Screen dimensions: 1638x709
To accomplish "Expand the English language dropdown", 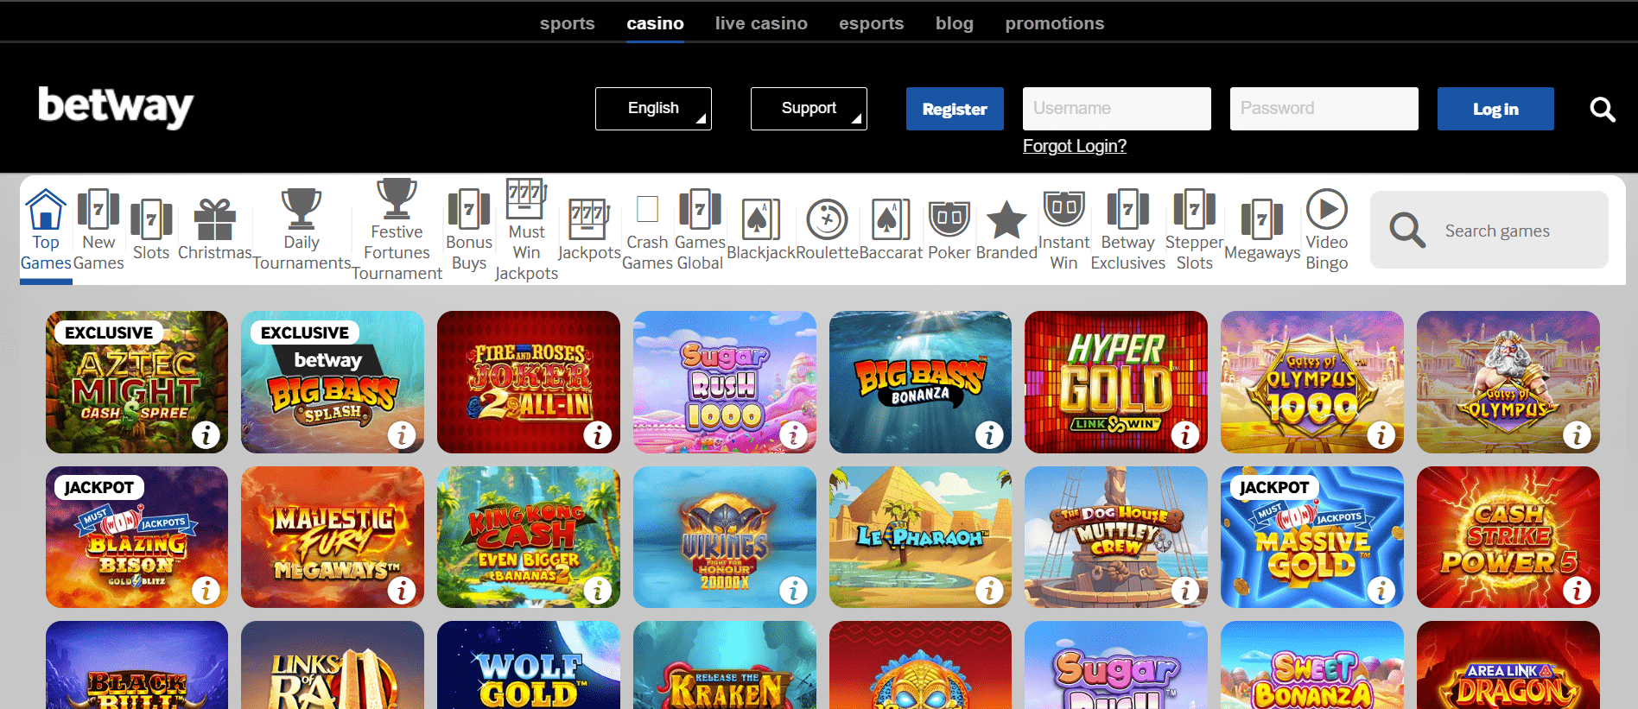I will tap(653, 109).
